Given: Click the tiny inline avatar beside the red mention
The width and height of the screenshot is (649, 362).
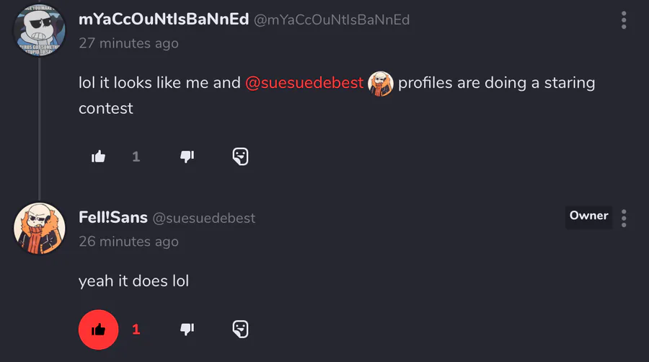Looking at the screenshot, I should tap(381, 84).
